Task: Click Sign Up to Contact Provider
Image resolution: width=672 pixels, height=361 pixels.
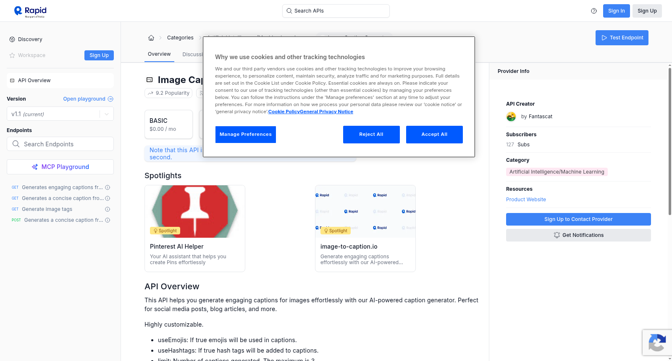Action: coord(578,219)
